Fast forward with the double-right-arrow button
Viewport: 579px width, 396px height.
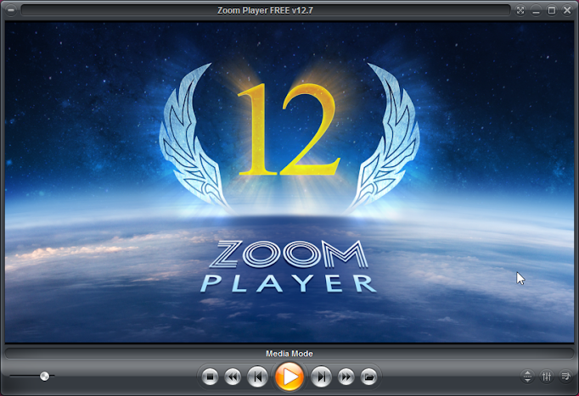point(346,376)
